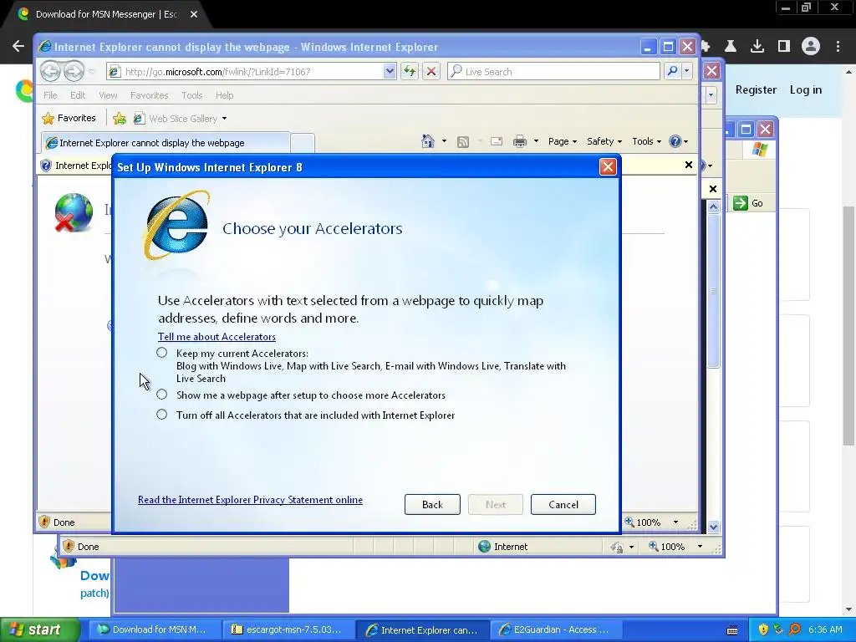The width and height of the screenshot is (856, 642).
Task: Click the Stop loading red X icon
Action: [x=431, y=71]
